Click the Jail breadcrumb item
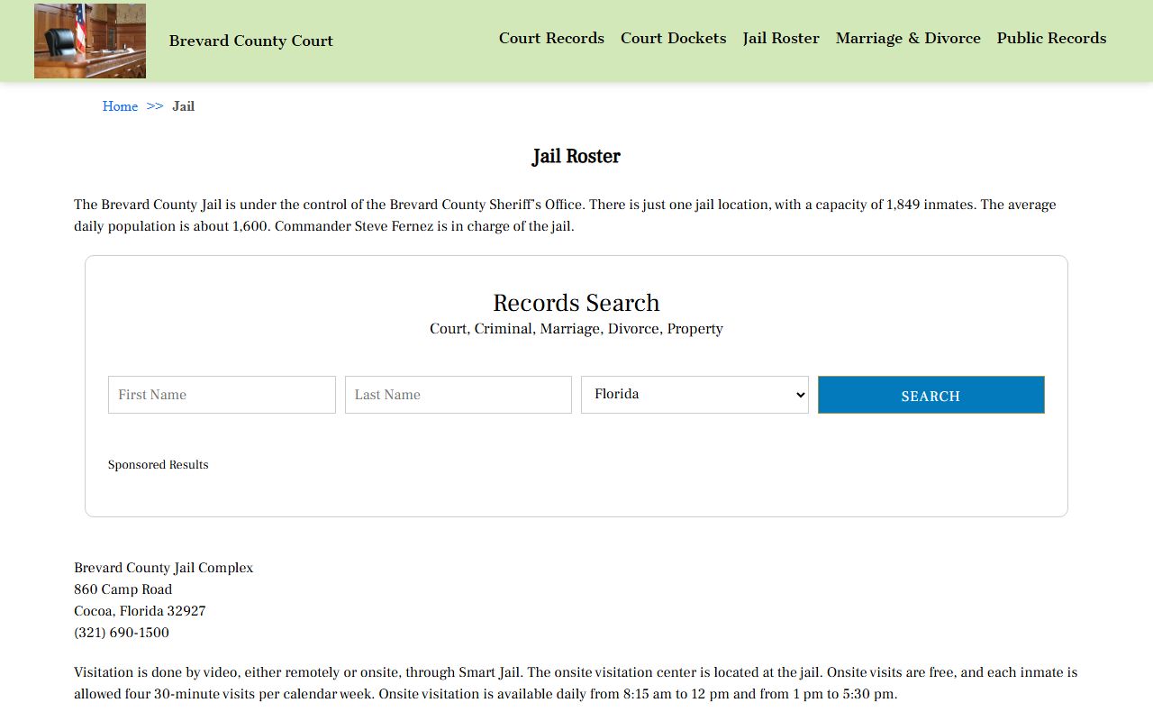The image size is (1153, 721). tap(183, 106)
